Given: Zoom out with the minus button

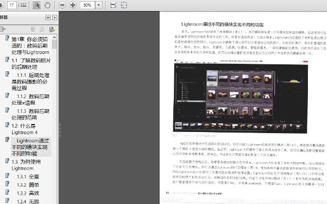Looking at the screenshot, I should point(62,5).
